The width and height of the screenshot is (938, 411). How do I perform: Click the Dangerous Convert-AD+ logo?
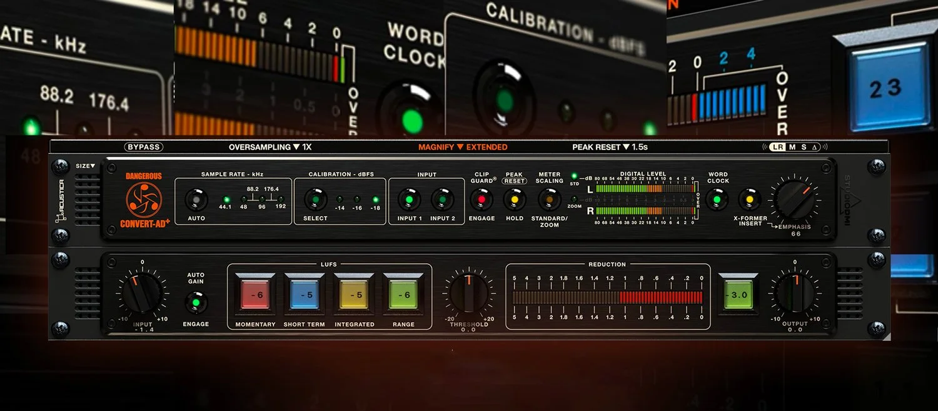(144, 200)
